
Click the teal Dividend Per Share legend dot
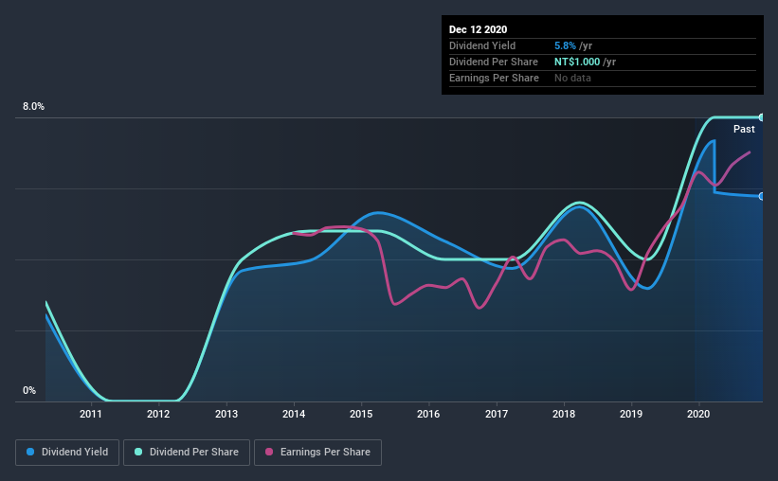coord(138,452)
